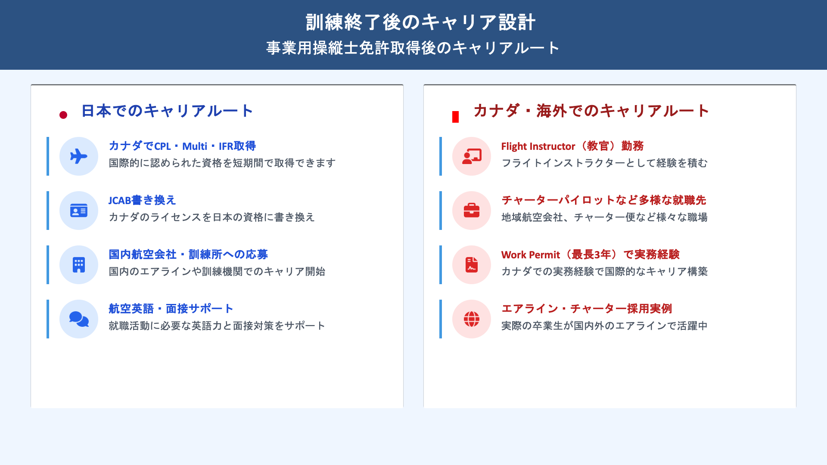The height and width of the screenshot is (465, 827).
Task: Select the Flight Instructor presenter icon
Action: (471, 156)
